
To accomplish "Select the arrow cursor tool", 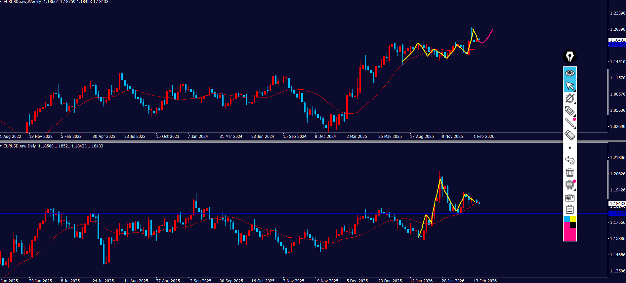I will [x=569, y=86].
